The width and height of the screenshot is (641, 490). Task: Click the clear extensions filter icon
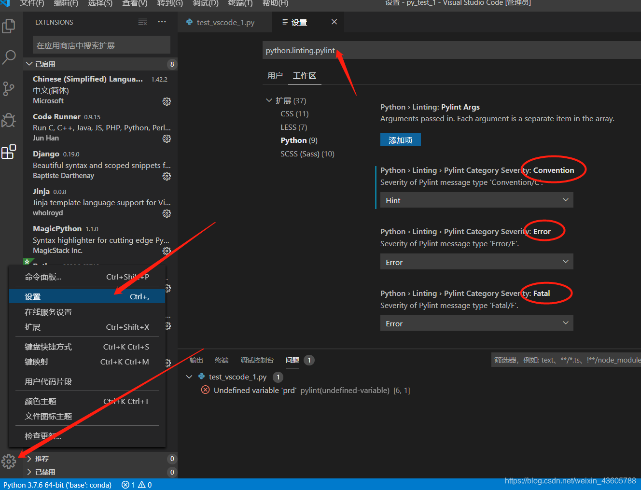pyautogui.click(x=142, y=22)
